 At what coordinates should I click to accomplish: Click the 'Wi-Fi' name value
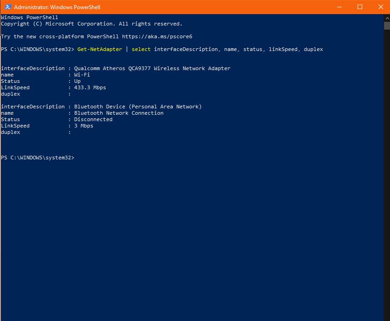point(82,75)
